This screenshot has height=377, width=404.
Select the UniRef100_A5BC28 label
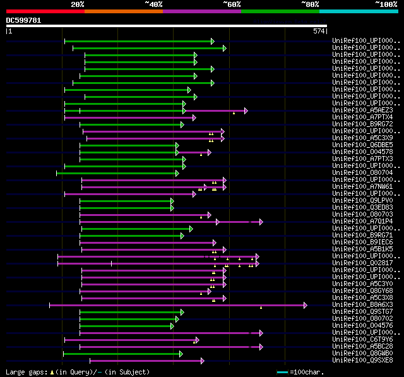click(362, 346)
